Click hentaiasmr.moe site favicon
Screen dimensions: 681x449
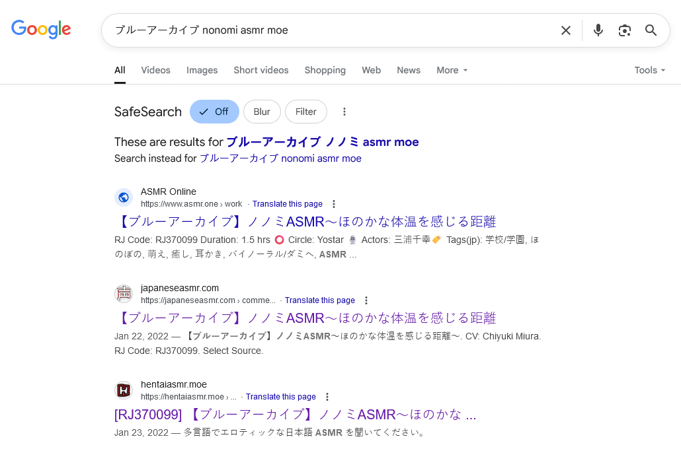[124, 390]
